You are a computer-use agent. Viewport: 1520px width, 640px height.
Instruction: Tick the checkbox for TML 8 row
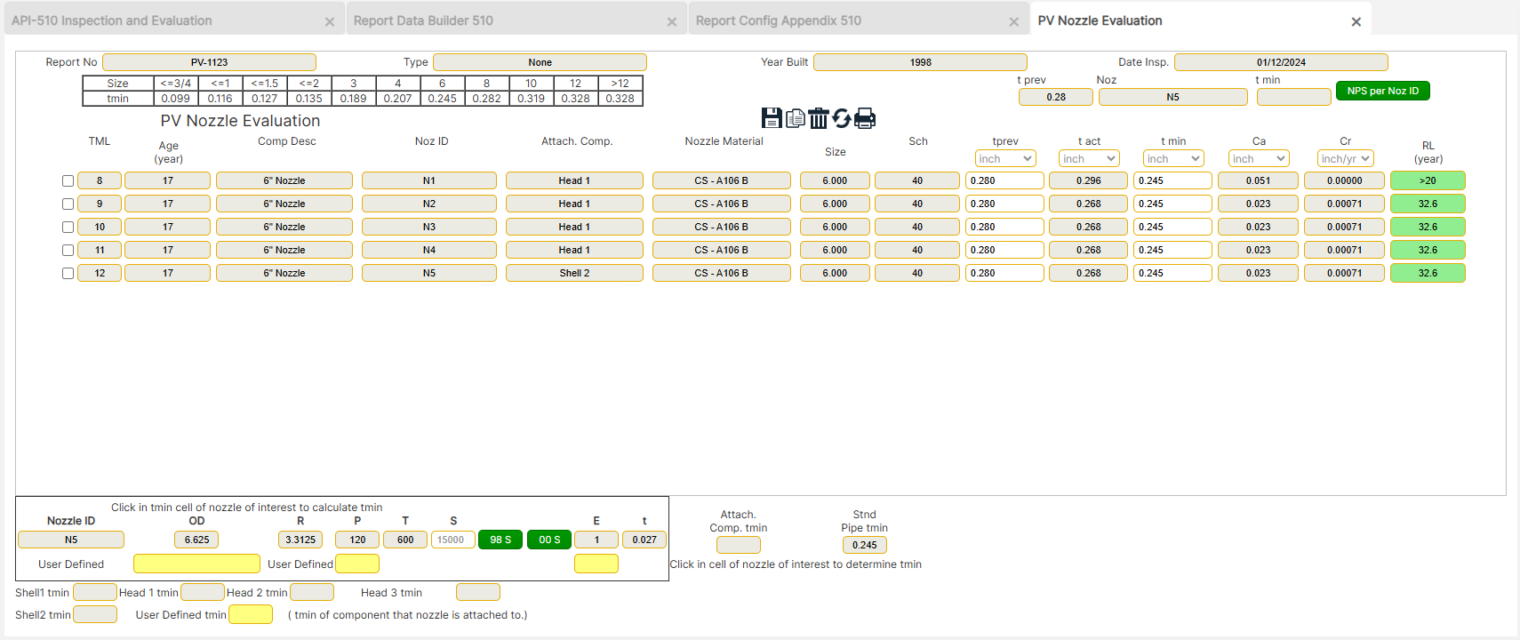point(68,181)
